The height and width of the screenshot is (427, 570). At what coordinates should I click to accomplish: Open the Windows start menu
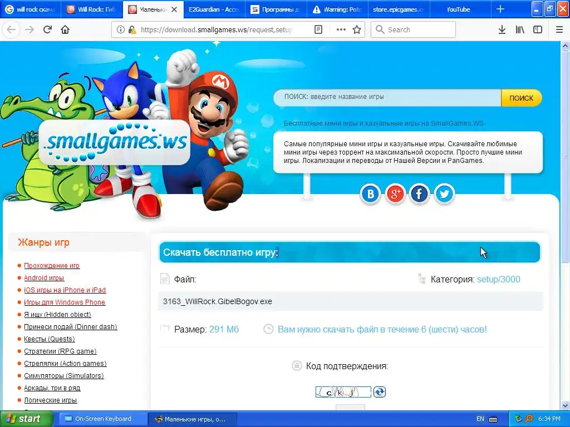26,419
